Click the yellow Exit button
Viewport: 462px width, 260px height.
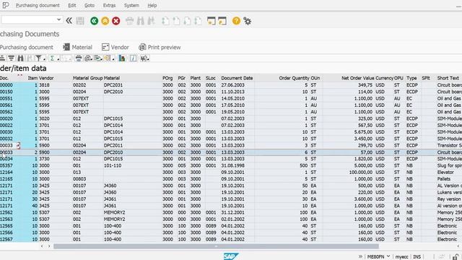pos(105,21)
